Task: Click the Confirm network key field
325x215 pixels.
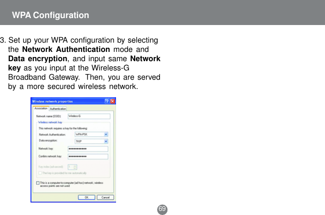Action: (x=88, y=157)
